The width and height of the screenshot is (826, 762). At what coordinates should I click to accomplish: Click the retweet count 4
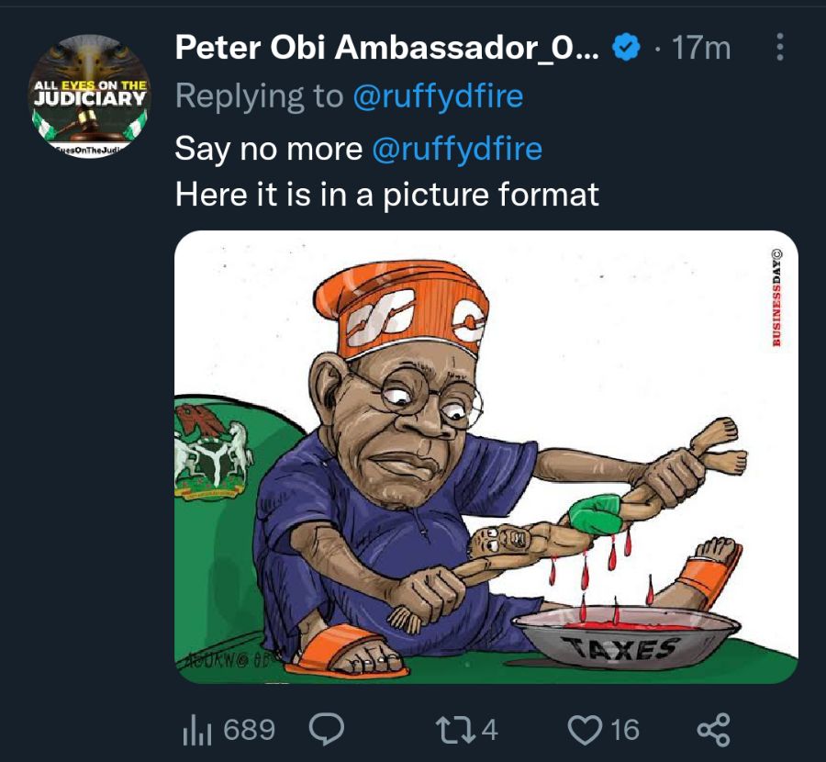(490, 730)
